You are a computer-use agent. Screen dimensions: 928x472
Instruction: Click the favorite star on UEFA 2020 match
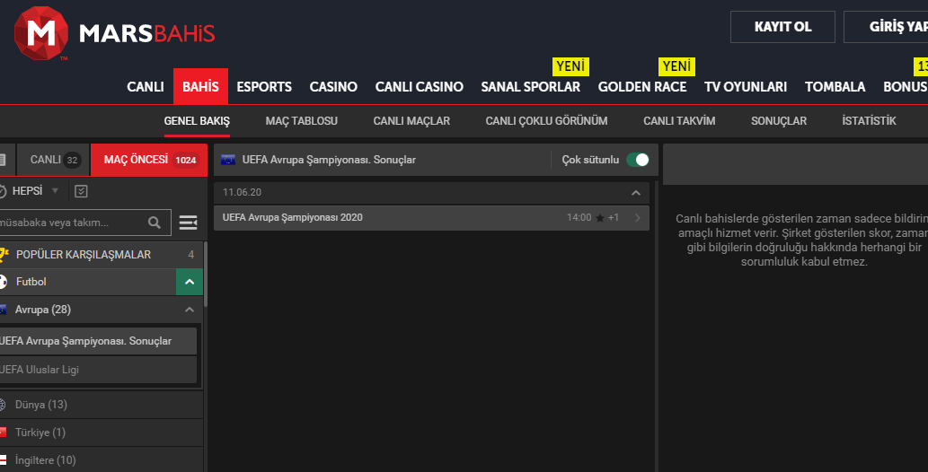[599, 218]
